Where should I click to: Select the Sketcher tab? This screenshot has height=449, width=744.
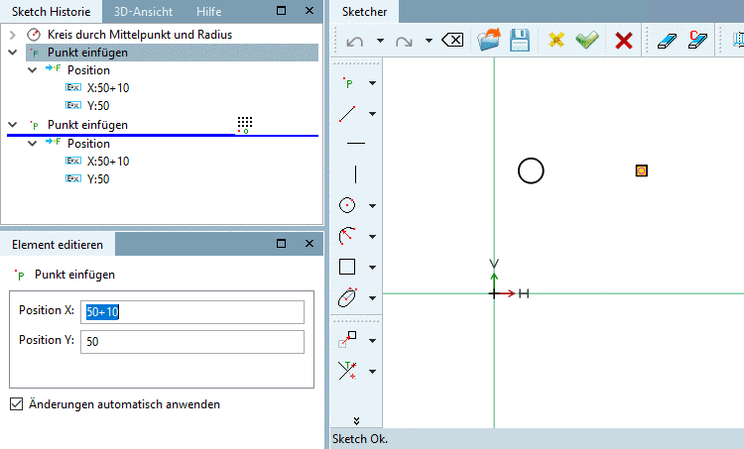[364, 12]
